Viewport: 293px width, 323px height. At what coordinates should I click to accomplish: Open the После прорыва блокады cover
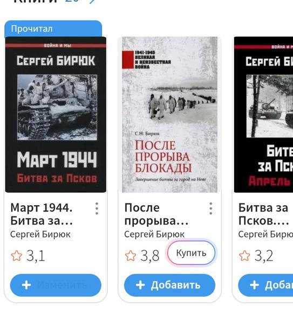[169, 115]
